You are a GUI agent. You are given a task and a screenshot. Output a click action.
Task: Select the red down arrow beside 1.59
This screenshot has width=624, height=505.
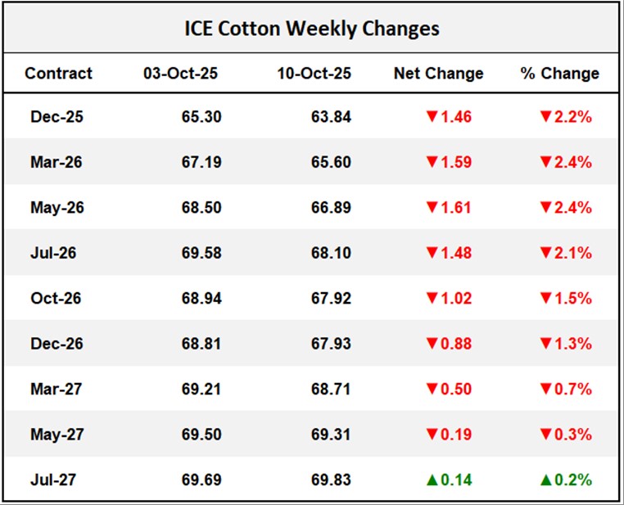coord(432,162)
